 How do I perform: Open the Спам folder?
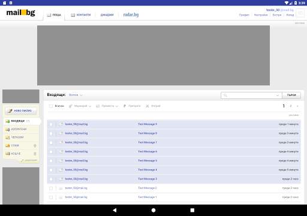12,146
